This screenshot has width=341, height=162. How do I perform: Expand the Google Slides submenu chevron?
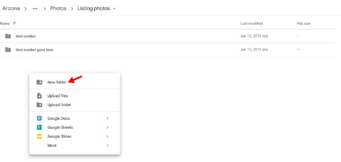coord(107,136)
